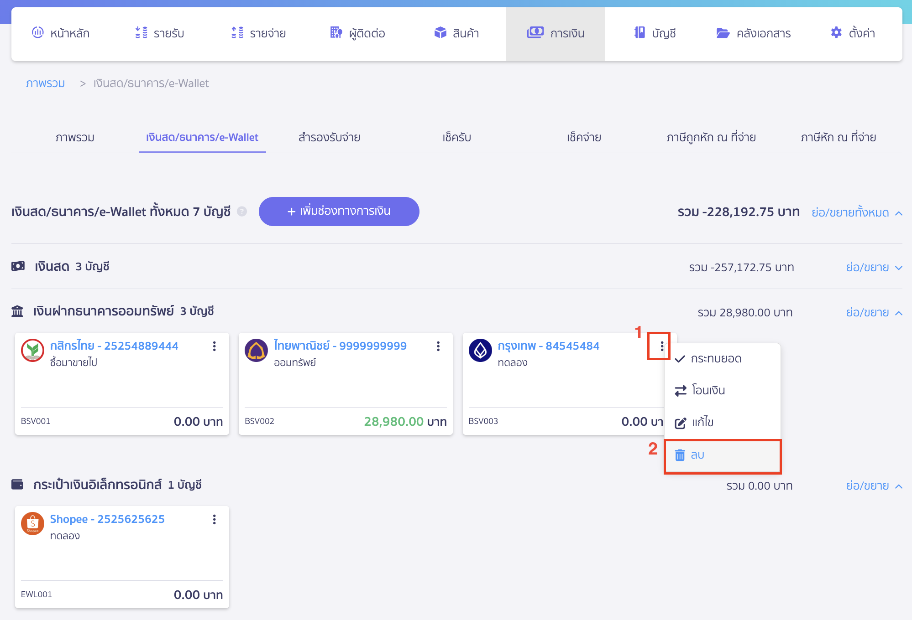
Task: Click the กรุงเทพ card three-dot menu icon
Action: (x=661, y=346)
